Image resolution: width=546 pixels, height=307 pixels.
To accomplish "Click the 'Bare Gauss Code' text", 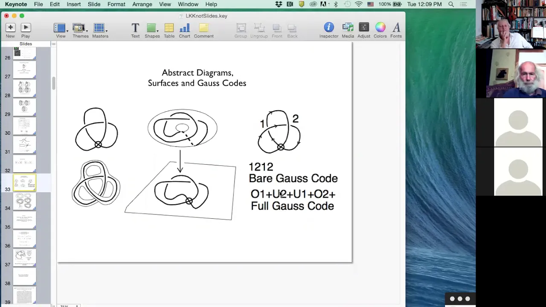I will tap(293, 179).
